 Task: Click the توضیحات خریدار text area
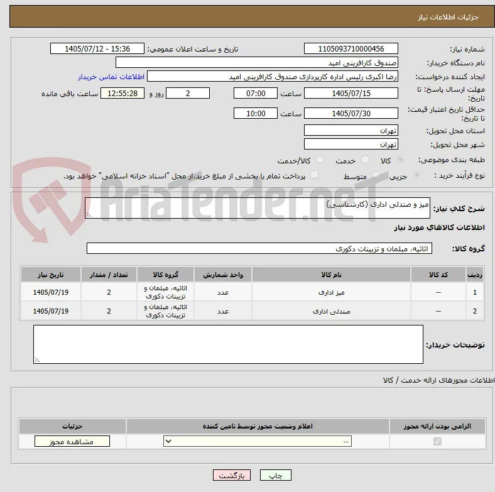228,344
